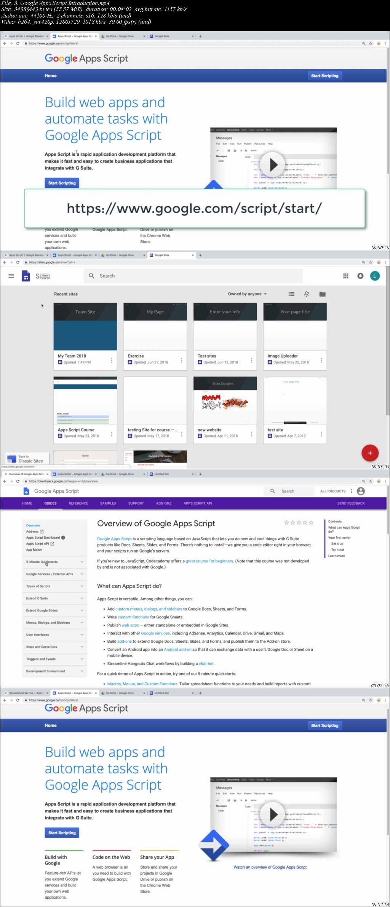Open the Google Sites hamburger main menu
Viewport: 390px width, 907px height.
point(11,276)
